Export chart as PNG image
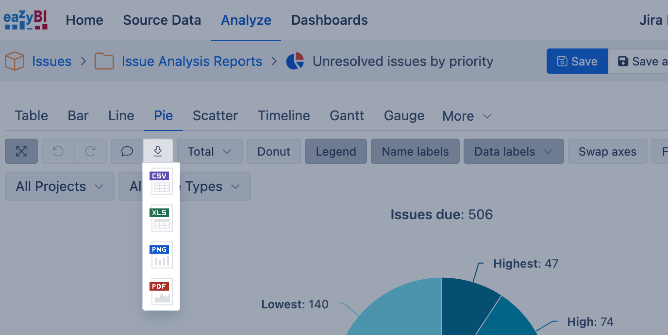Screen dimensions: 668x335 [161, 255]
